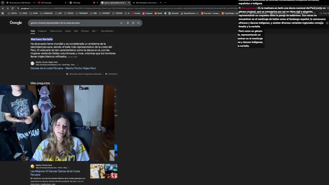
Task: Switch to the Vídeos cortos results tab
Action: pyautogui.click(x=56, y=31)
